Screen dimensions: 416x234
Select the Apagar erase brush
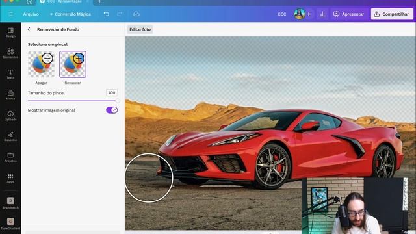[42, 64]
